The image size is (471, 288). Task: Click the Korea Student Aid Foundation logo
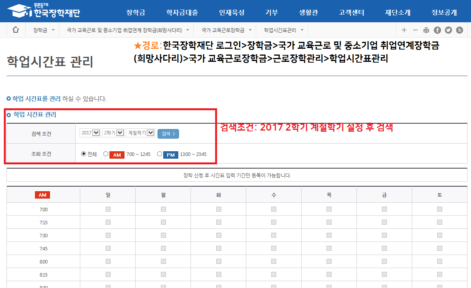coord(43,12)
